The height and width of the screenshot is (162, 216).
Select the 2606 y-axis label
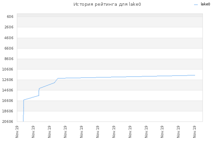coord(9,27)
